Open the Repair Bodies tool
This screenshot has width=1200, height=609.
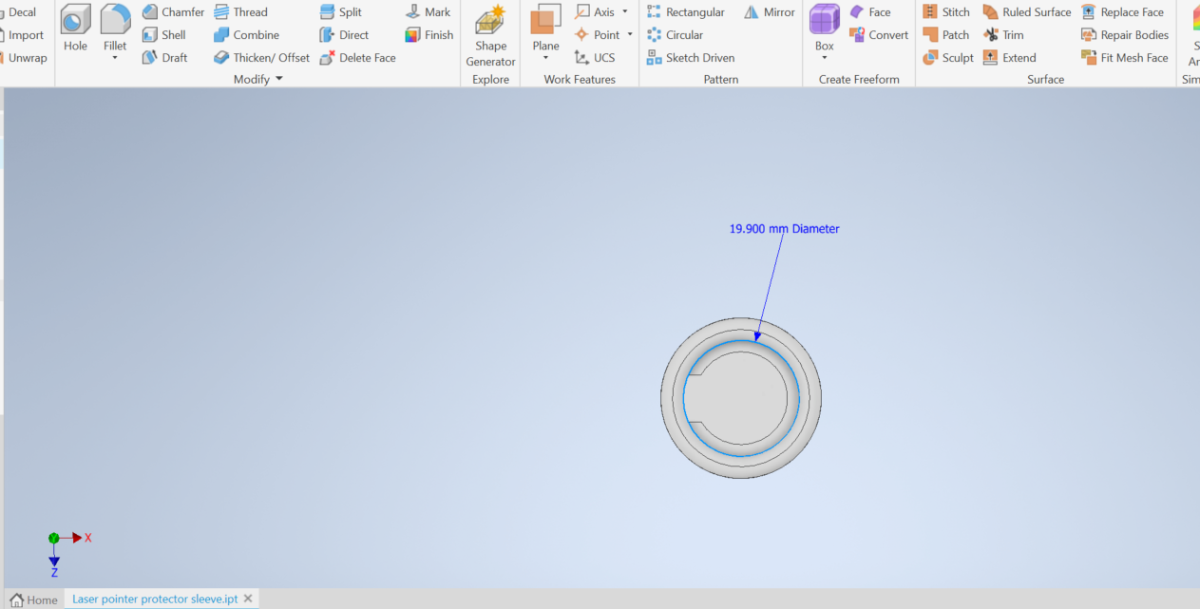1123,35
